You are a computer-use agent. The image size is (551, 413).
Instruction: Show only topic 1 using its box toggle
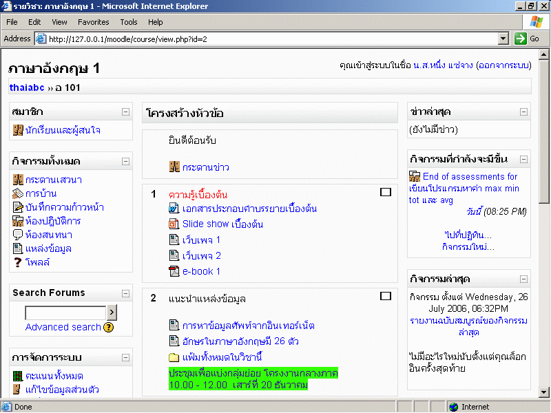click(x=386, y=192)
